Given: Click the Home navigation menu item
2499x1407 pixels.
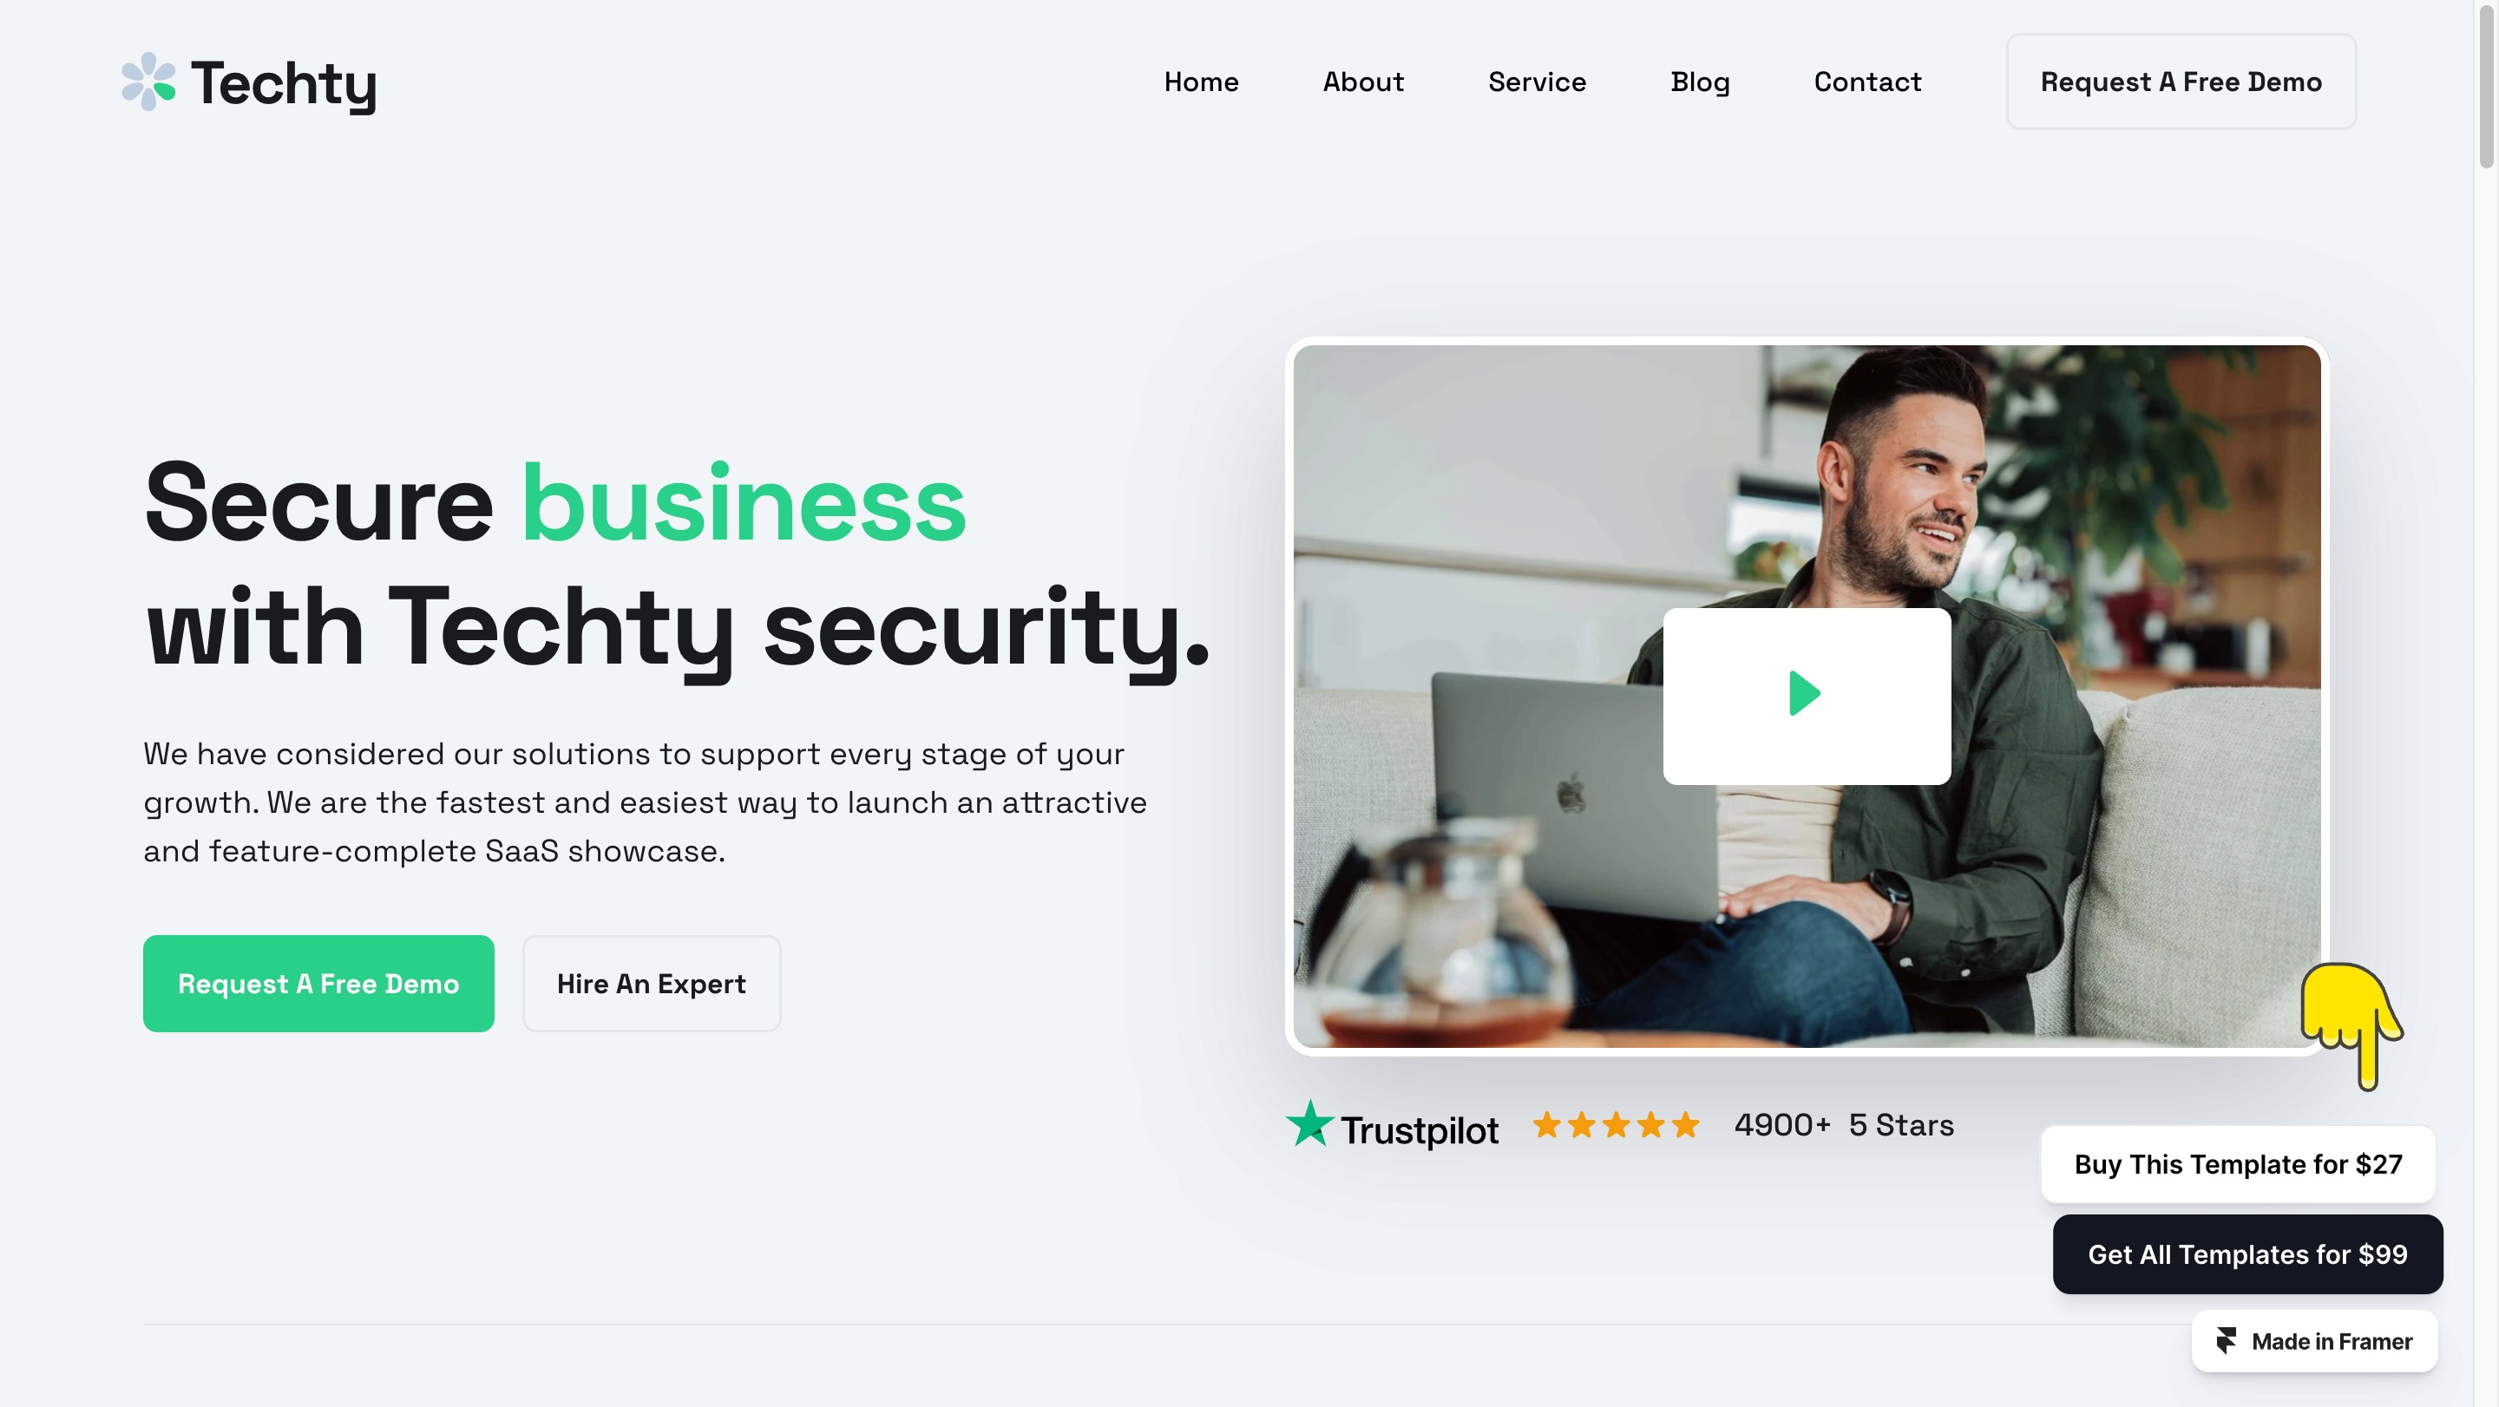Looking at the screenshot, I should 1202,81.
